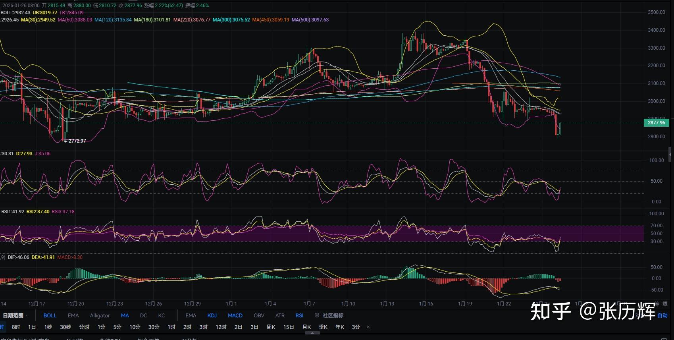Click the green 2877.96 current price tag

pyautogui.click(x=656, y=123)
